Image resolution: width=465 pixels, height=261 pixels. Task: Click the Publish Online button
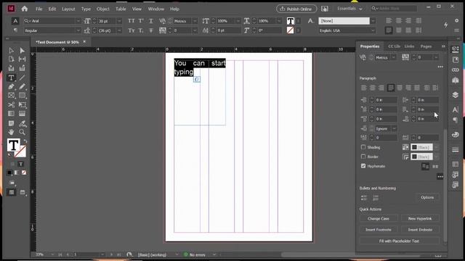296,9
